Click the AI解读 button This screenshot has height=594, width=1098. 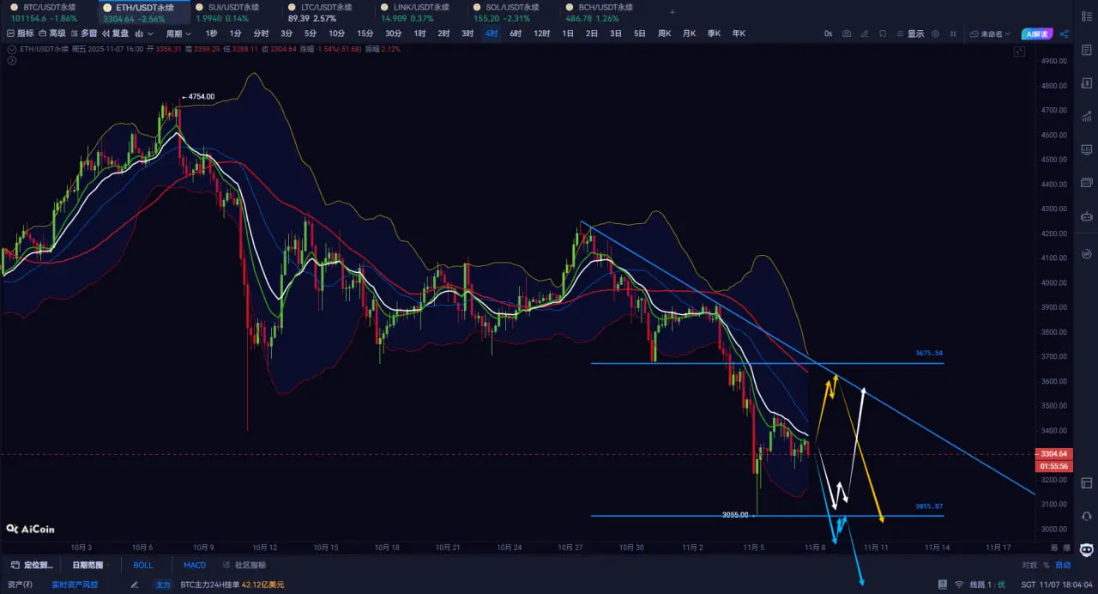[1037, 33]
